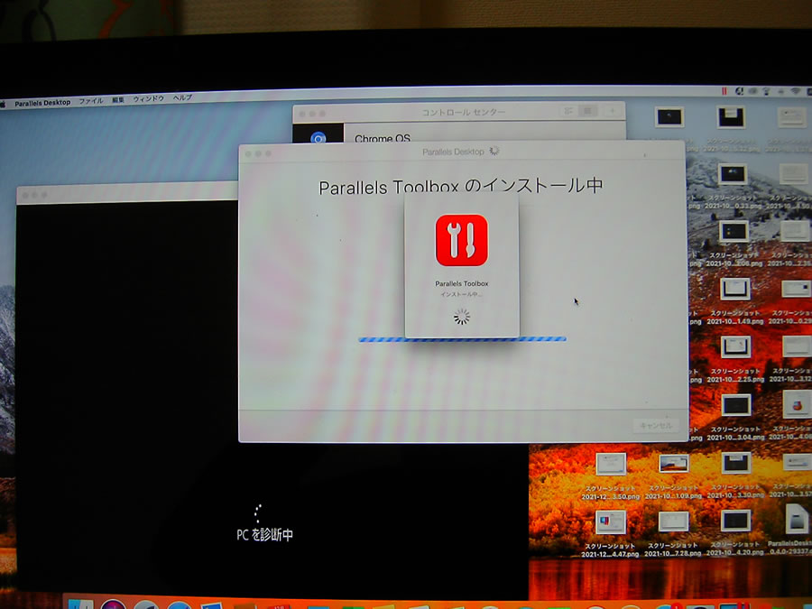The height and width of the screenshot is (609, 812).
Task: Select the Chrome OS virtual machine icon
Action: pyautogui.click(x=318, y=137)
